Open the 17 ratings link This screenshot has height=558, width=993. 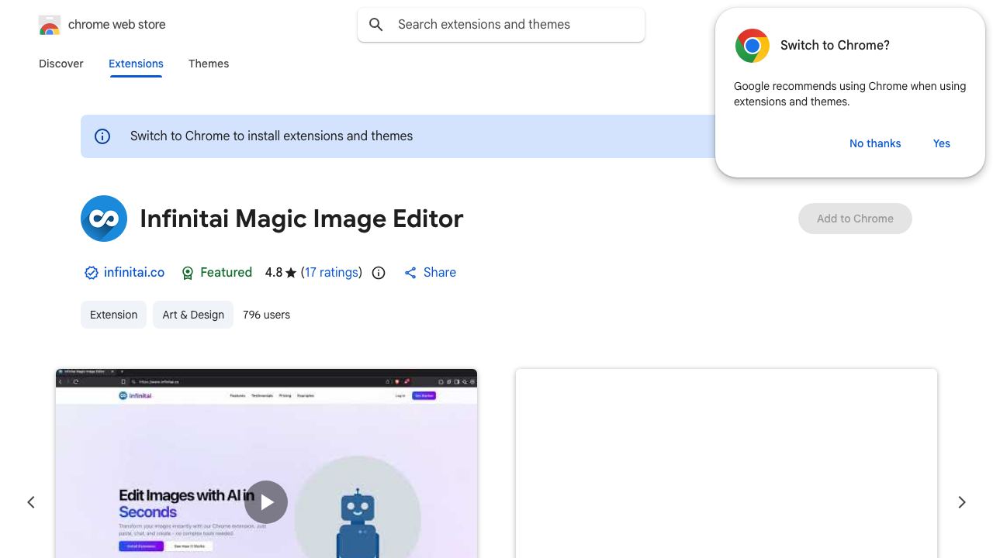click(332, 273)
